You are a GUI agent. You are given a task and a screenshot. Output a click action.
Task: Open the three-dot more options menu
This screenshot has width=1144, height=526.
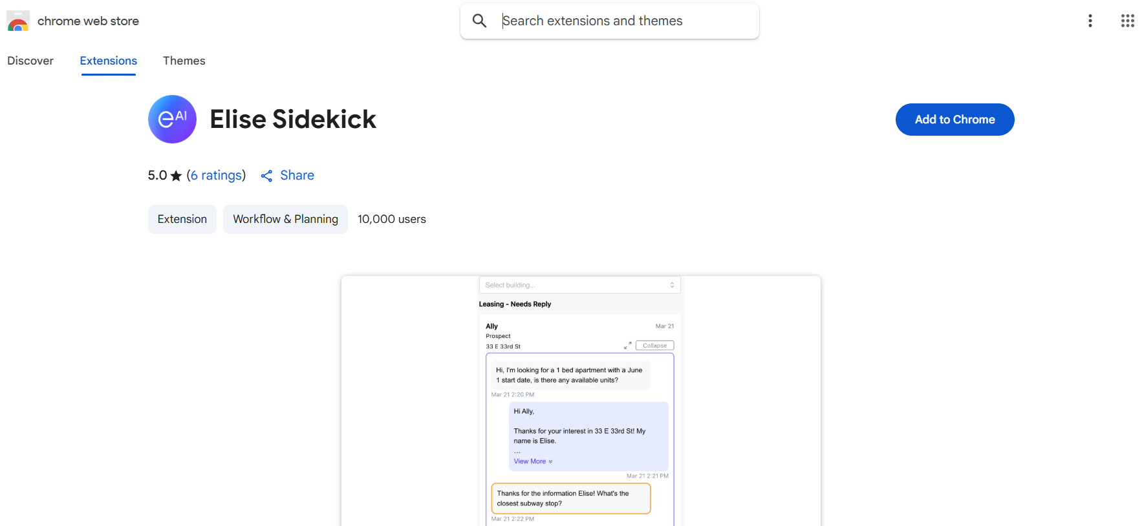click(x=1090, y=21)
